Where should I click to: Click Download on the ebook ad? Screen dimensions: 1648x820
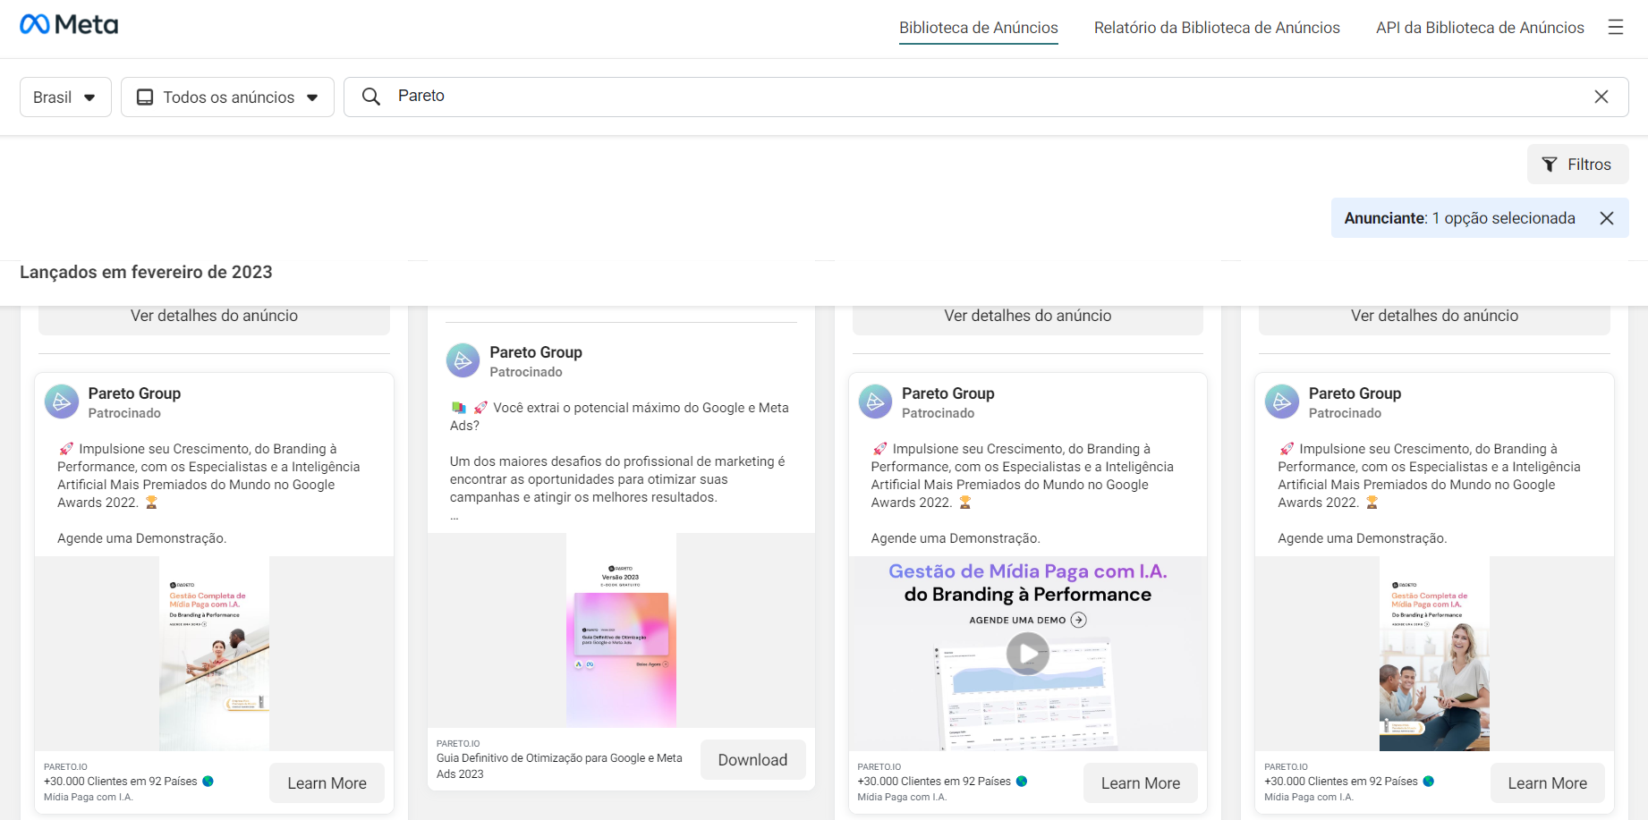pos(752,760)
